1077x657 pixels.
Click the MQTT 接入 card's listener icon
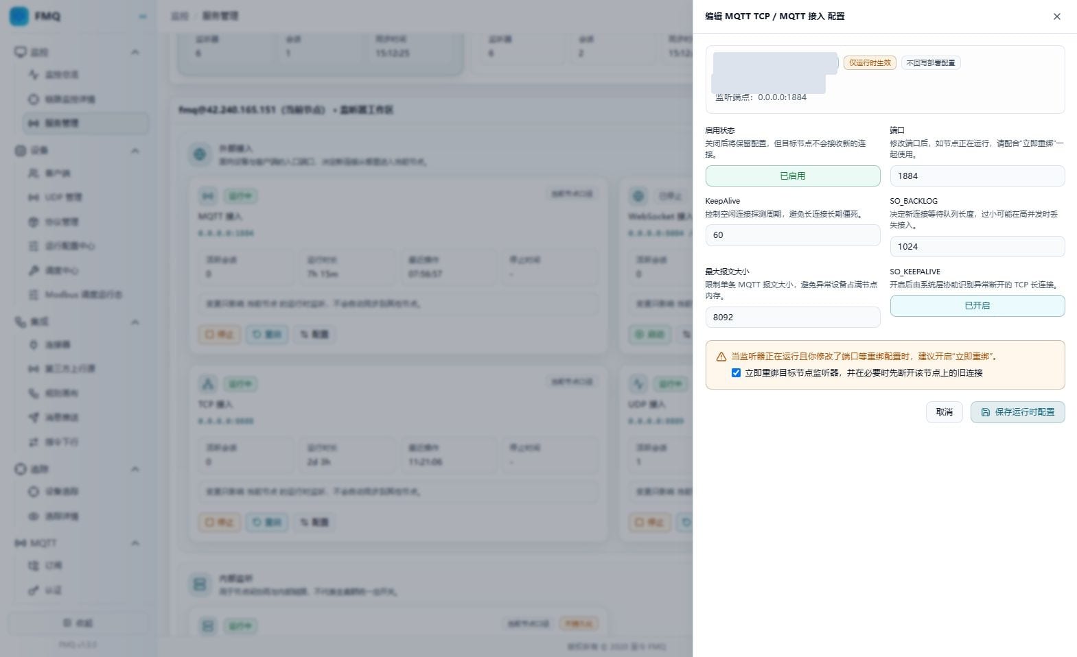(207, 196)
